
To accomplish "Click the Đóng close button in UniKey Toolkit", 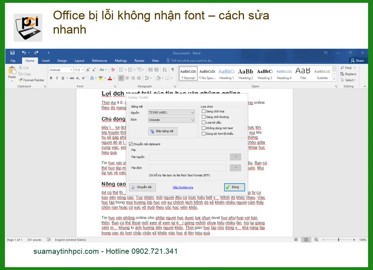I will click(x=234, y=187).
